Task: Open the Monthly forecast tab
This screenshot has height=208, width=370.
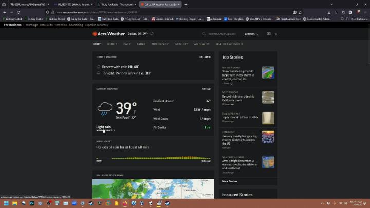Action: click(181, 44)
